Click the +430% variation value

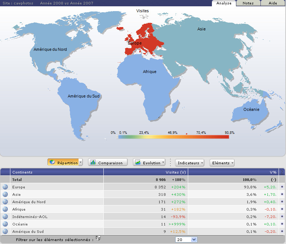(x=178, y=195)
